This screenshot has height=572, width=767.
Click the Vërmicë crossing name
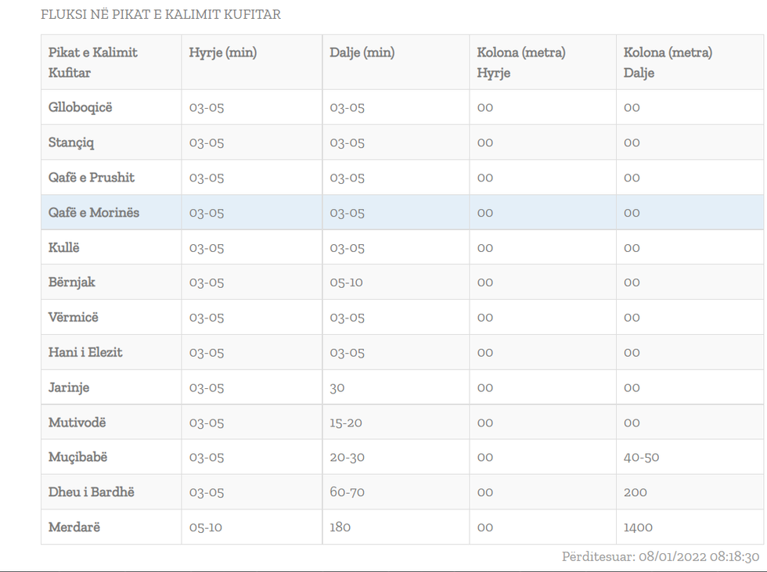[x=74, y=317]
